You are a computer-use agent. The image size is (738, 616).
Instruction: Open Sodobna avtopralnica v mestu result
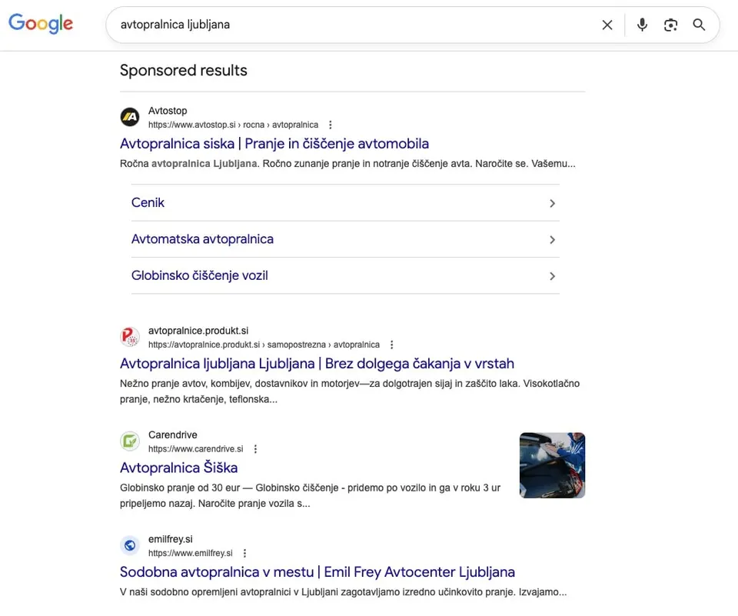[x=317, y=571]
